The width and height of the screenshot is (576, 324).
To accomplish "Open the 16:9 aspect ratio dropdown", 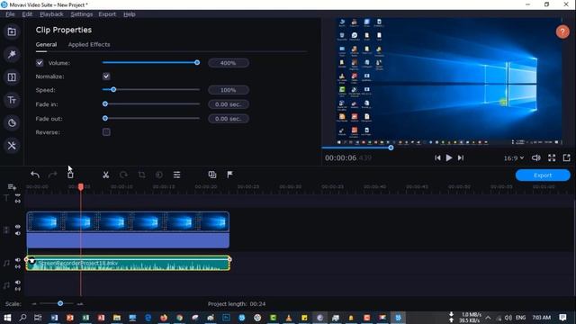I will point(514,158).
